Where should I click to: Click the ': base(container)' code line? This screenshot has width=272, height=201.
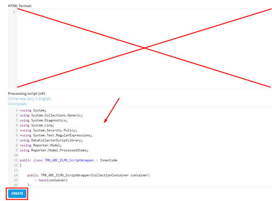click(53, 180)
